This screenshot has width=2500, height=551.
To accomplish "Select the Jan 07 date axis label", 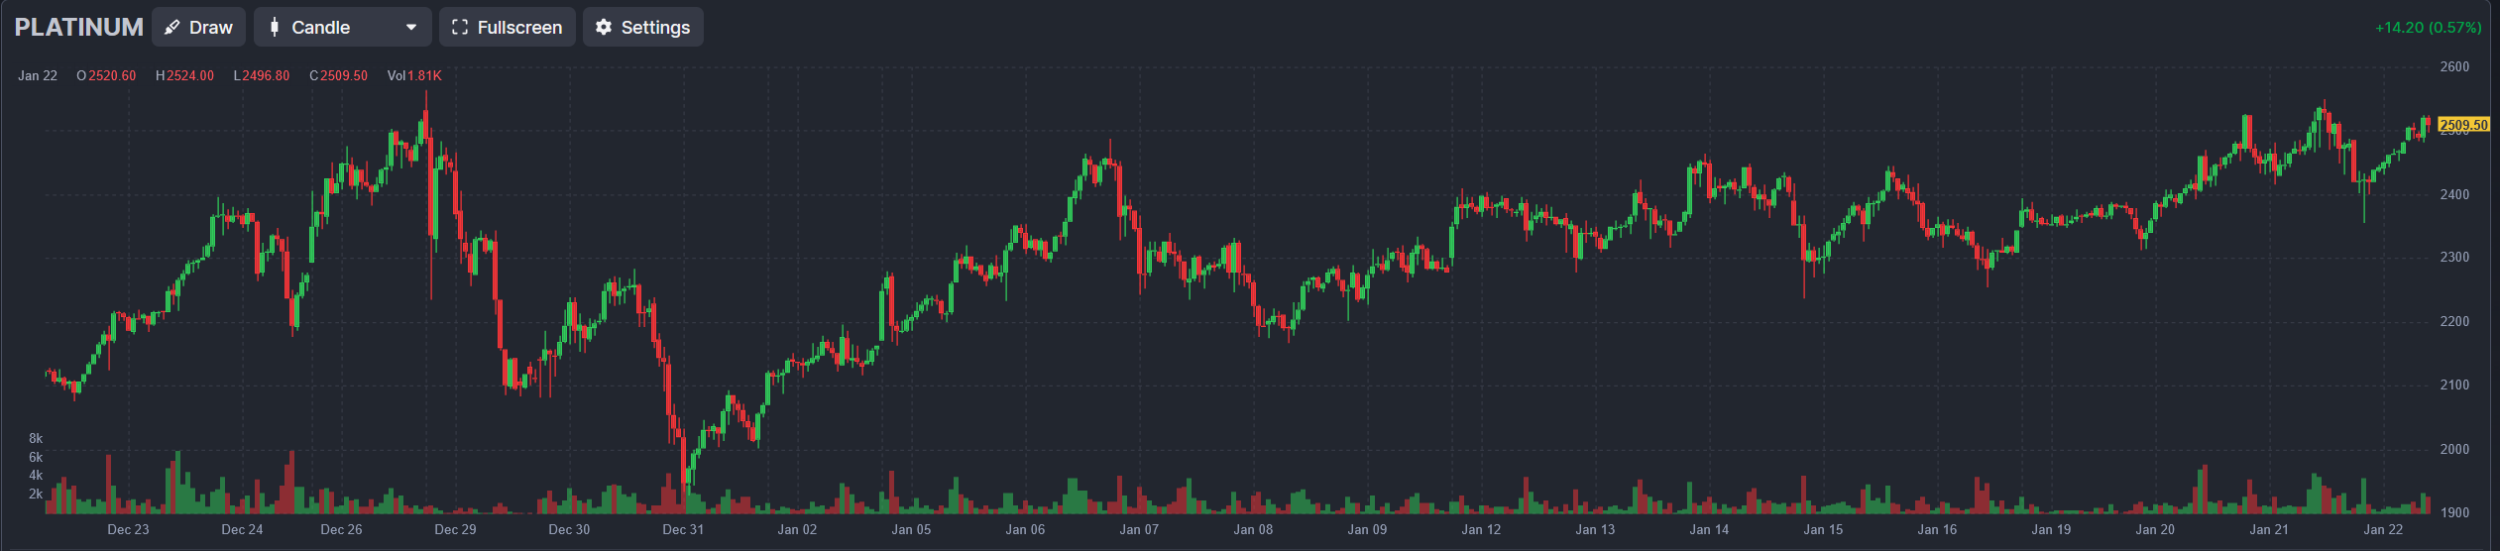I will click(1139, 530).
